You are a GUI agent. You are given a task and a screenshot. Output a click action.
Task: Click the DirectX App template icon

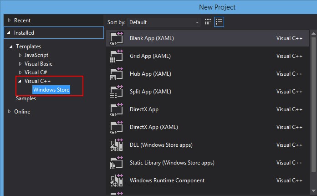(117, 109)
